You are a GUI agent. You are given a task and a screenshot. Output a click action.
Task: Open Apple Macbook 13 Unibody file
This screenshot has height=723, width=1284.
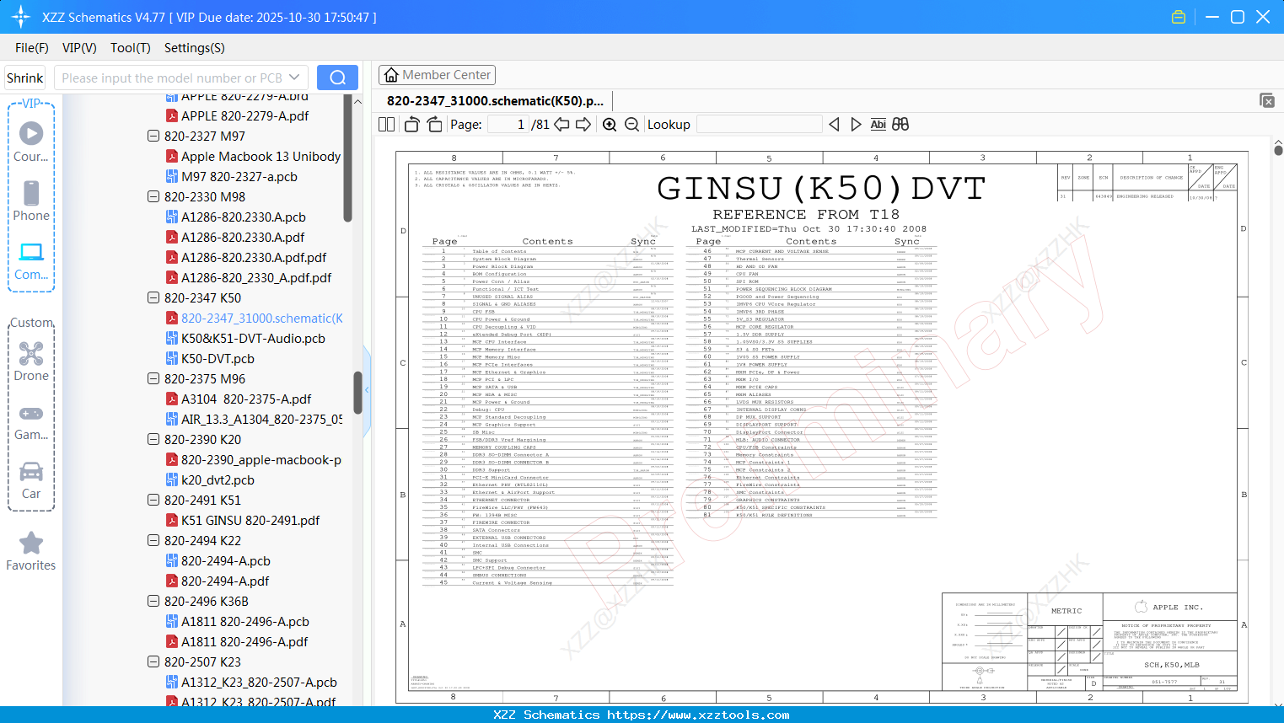(x=261, y=157)
